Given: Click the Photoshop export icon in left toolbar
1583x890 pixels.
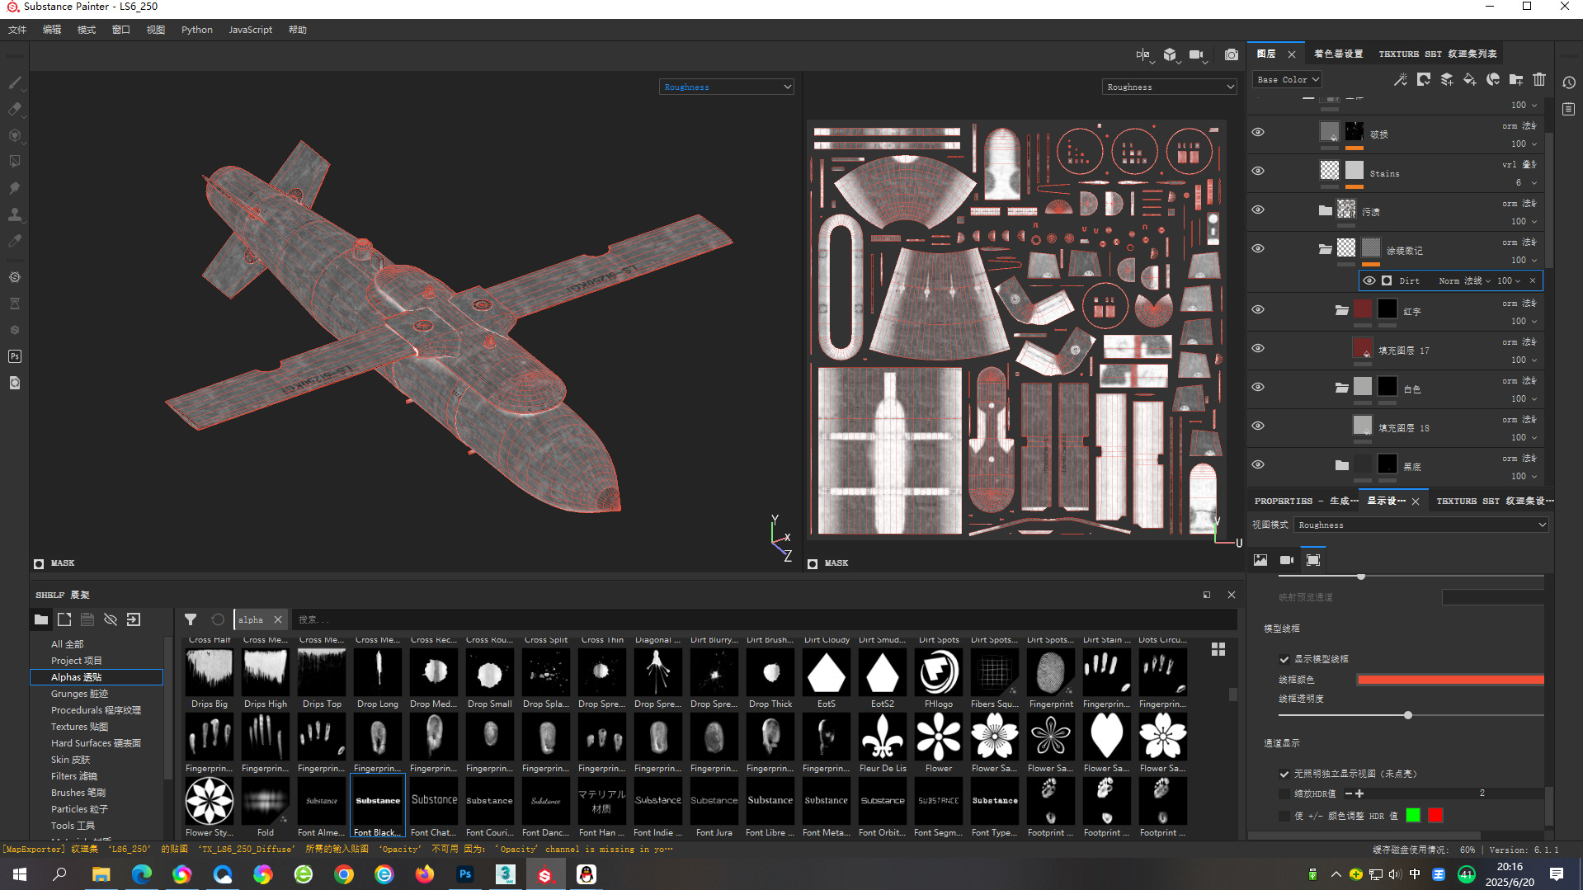Looking at the screenshot, I should [15, 356].
